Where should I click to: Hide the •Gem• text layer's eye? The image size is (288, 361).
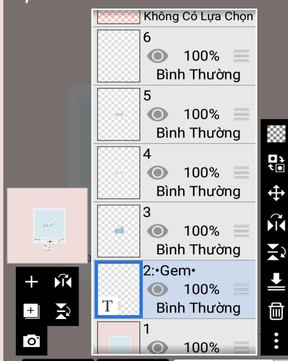(x=157, y=289)
